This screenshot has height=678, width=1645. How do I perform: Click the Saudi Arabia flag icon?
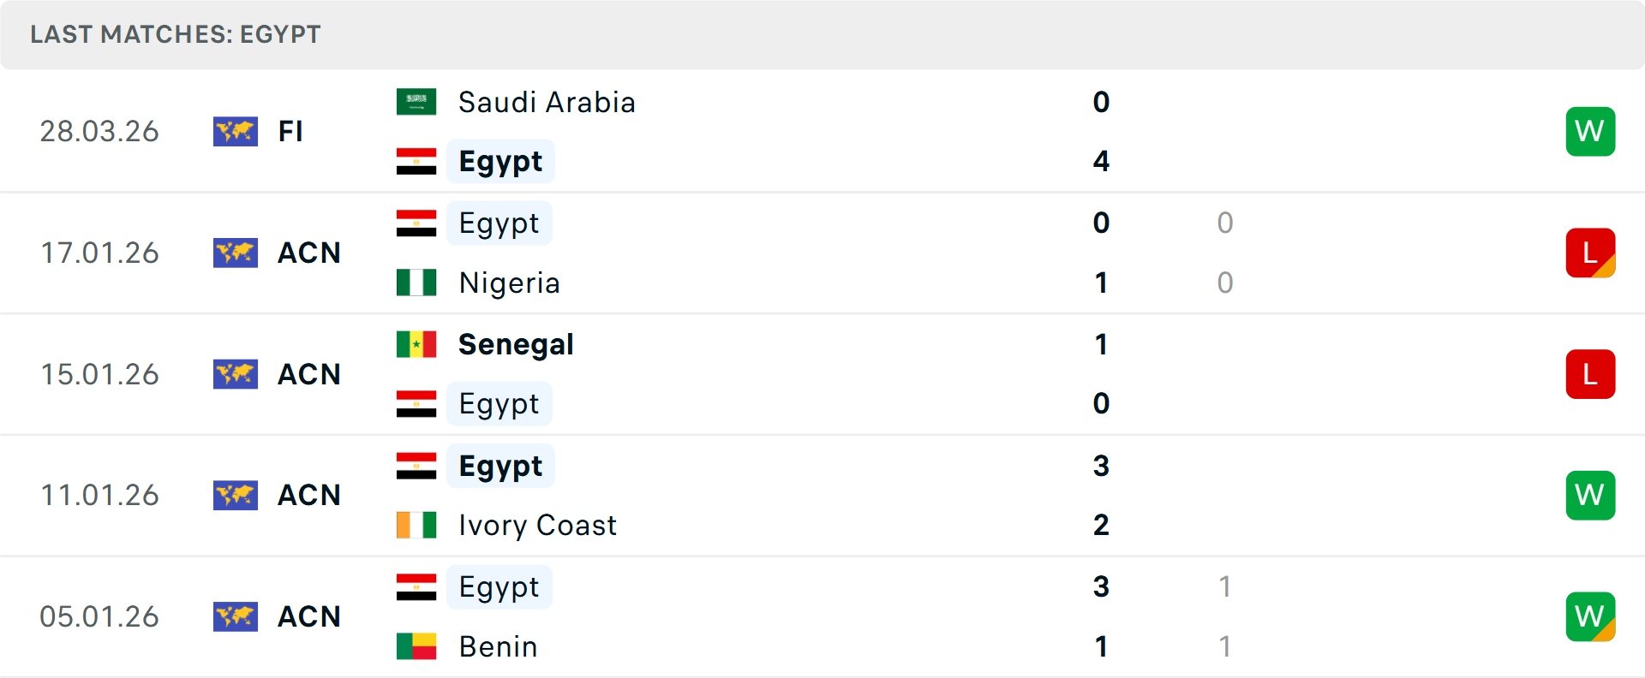[416, 102]
